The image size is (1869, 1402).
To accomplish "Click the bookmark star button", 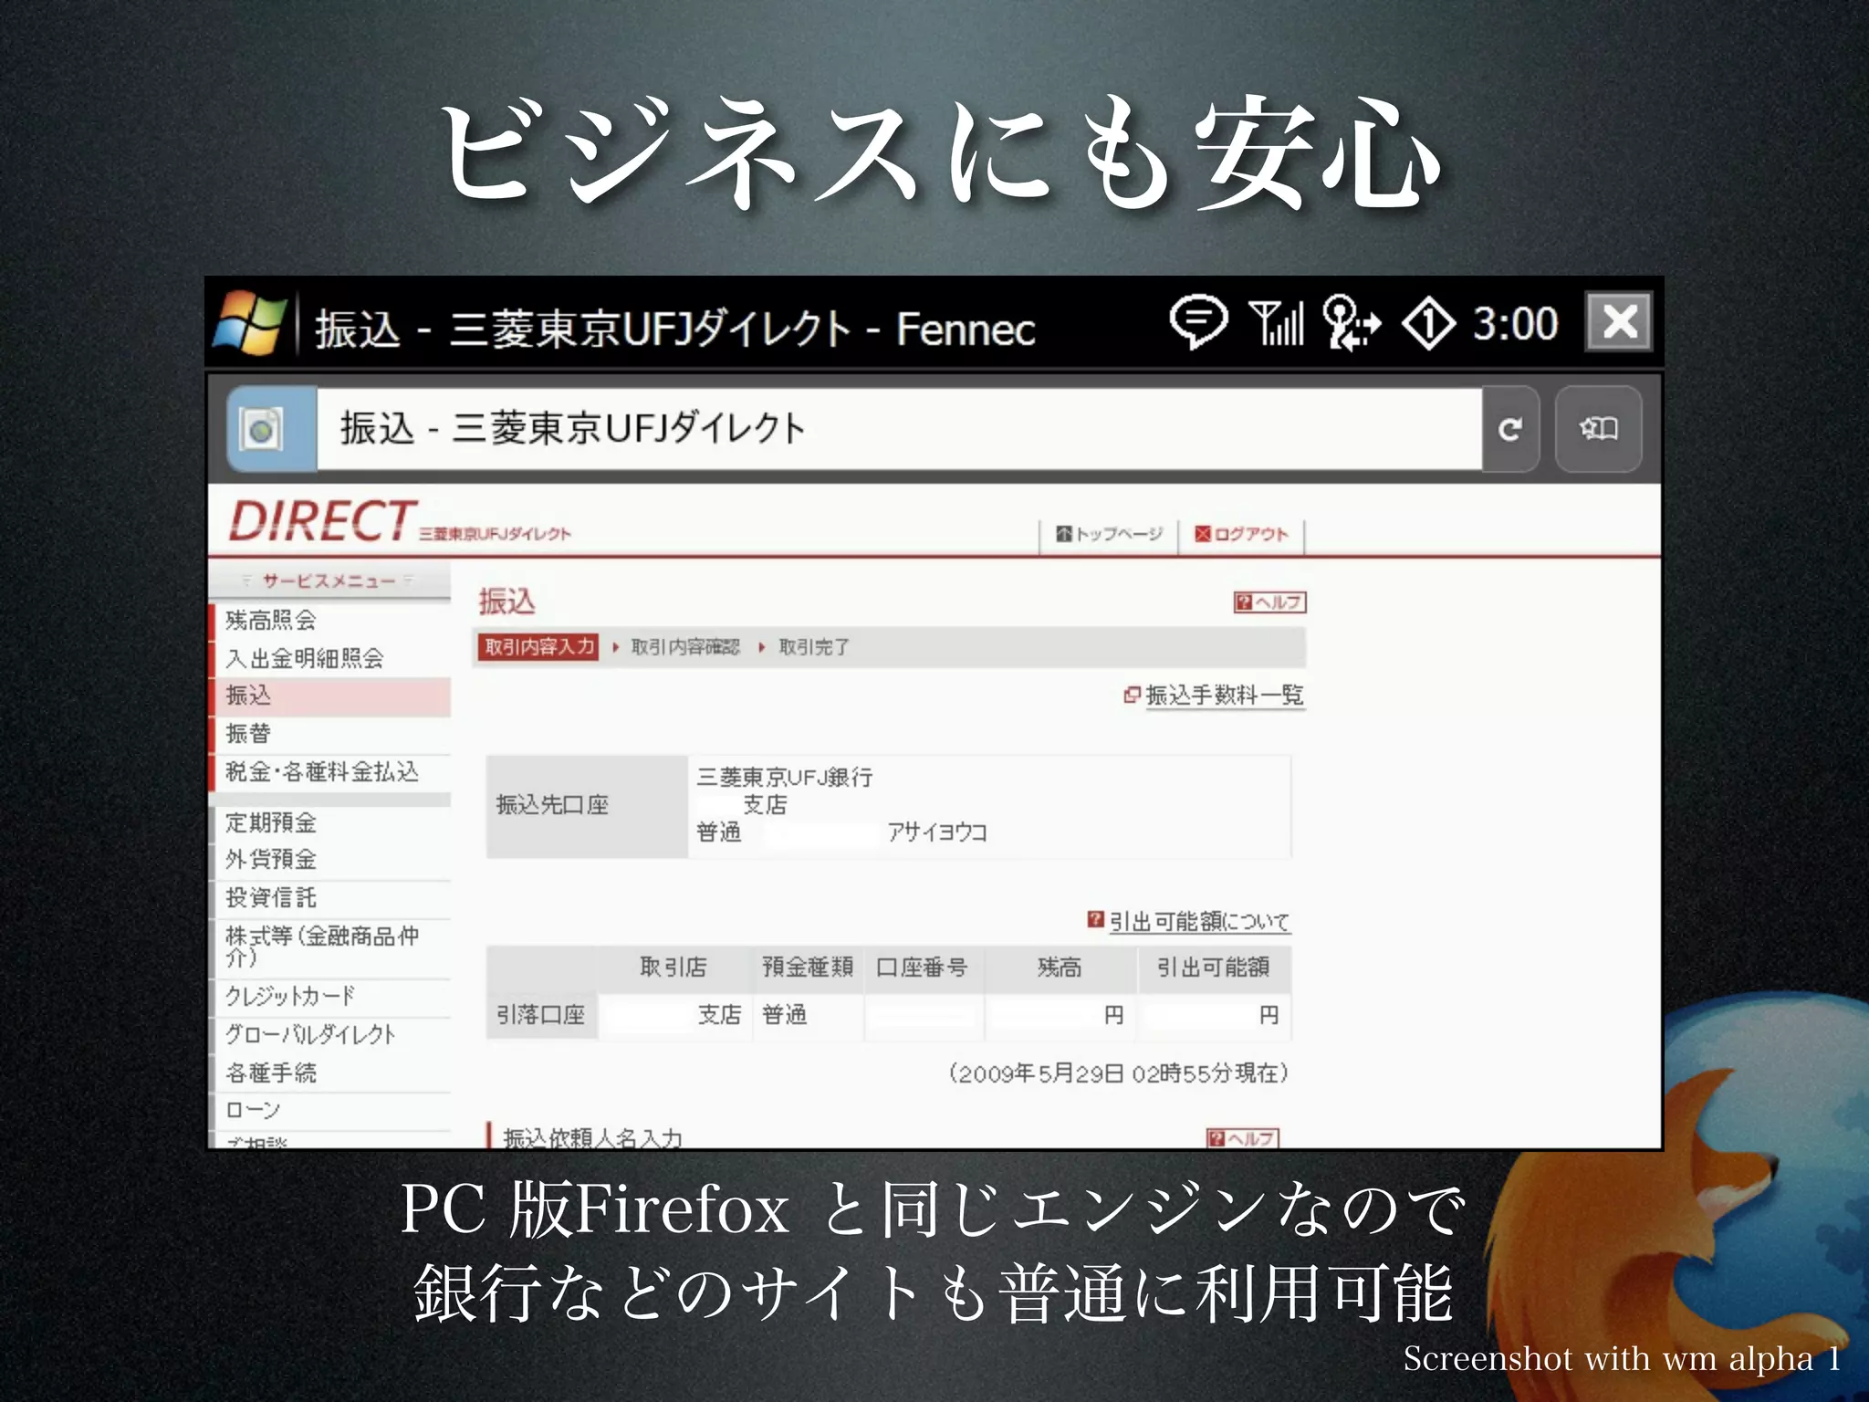I will tap(1598, 428).
